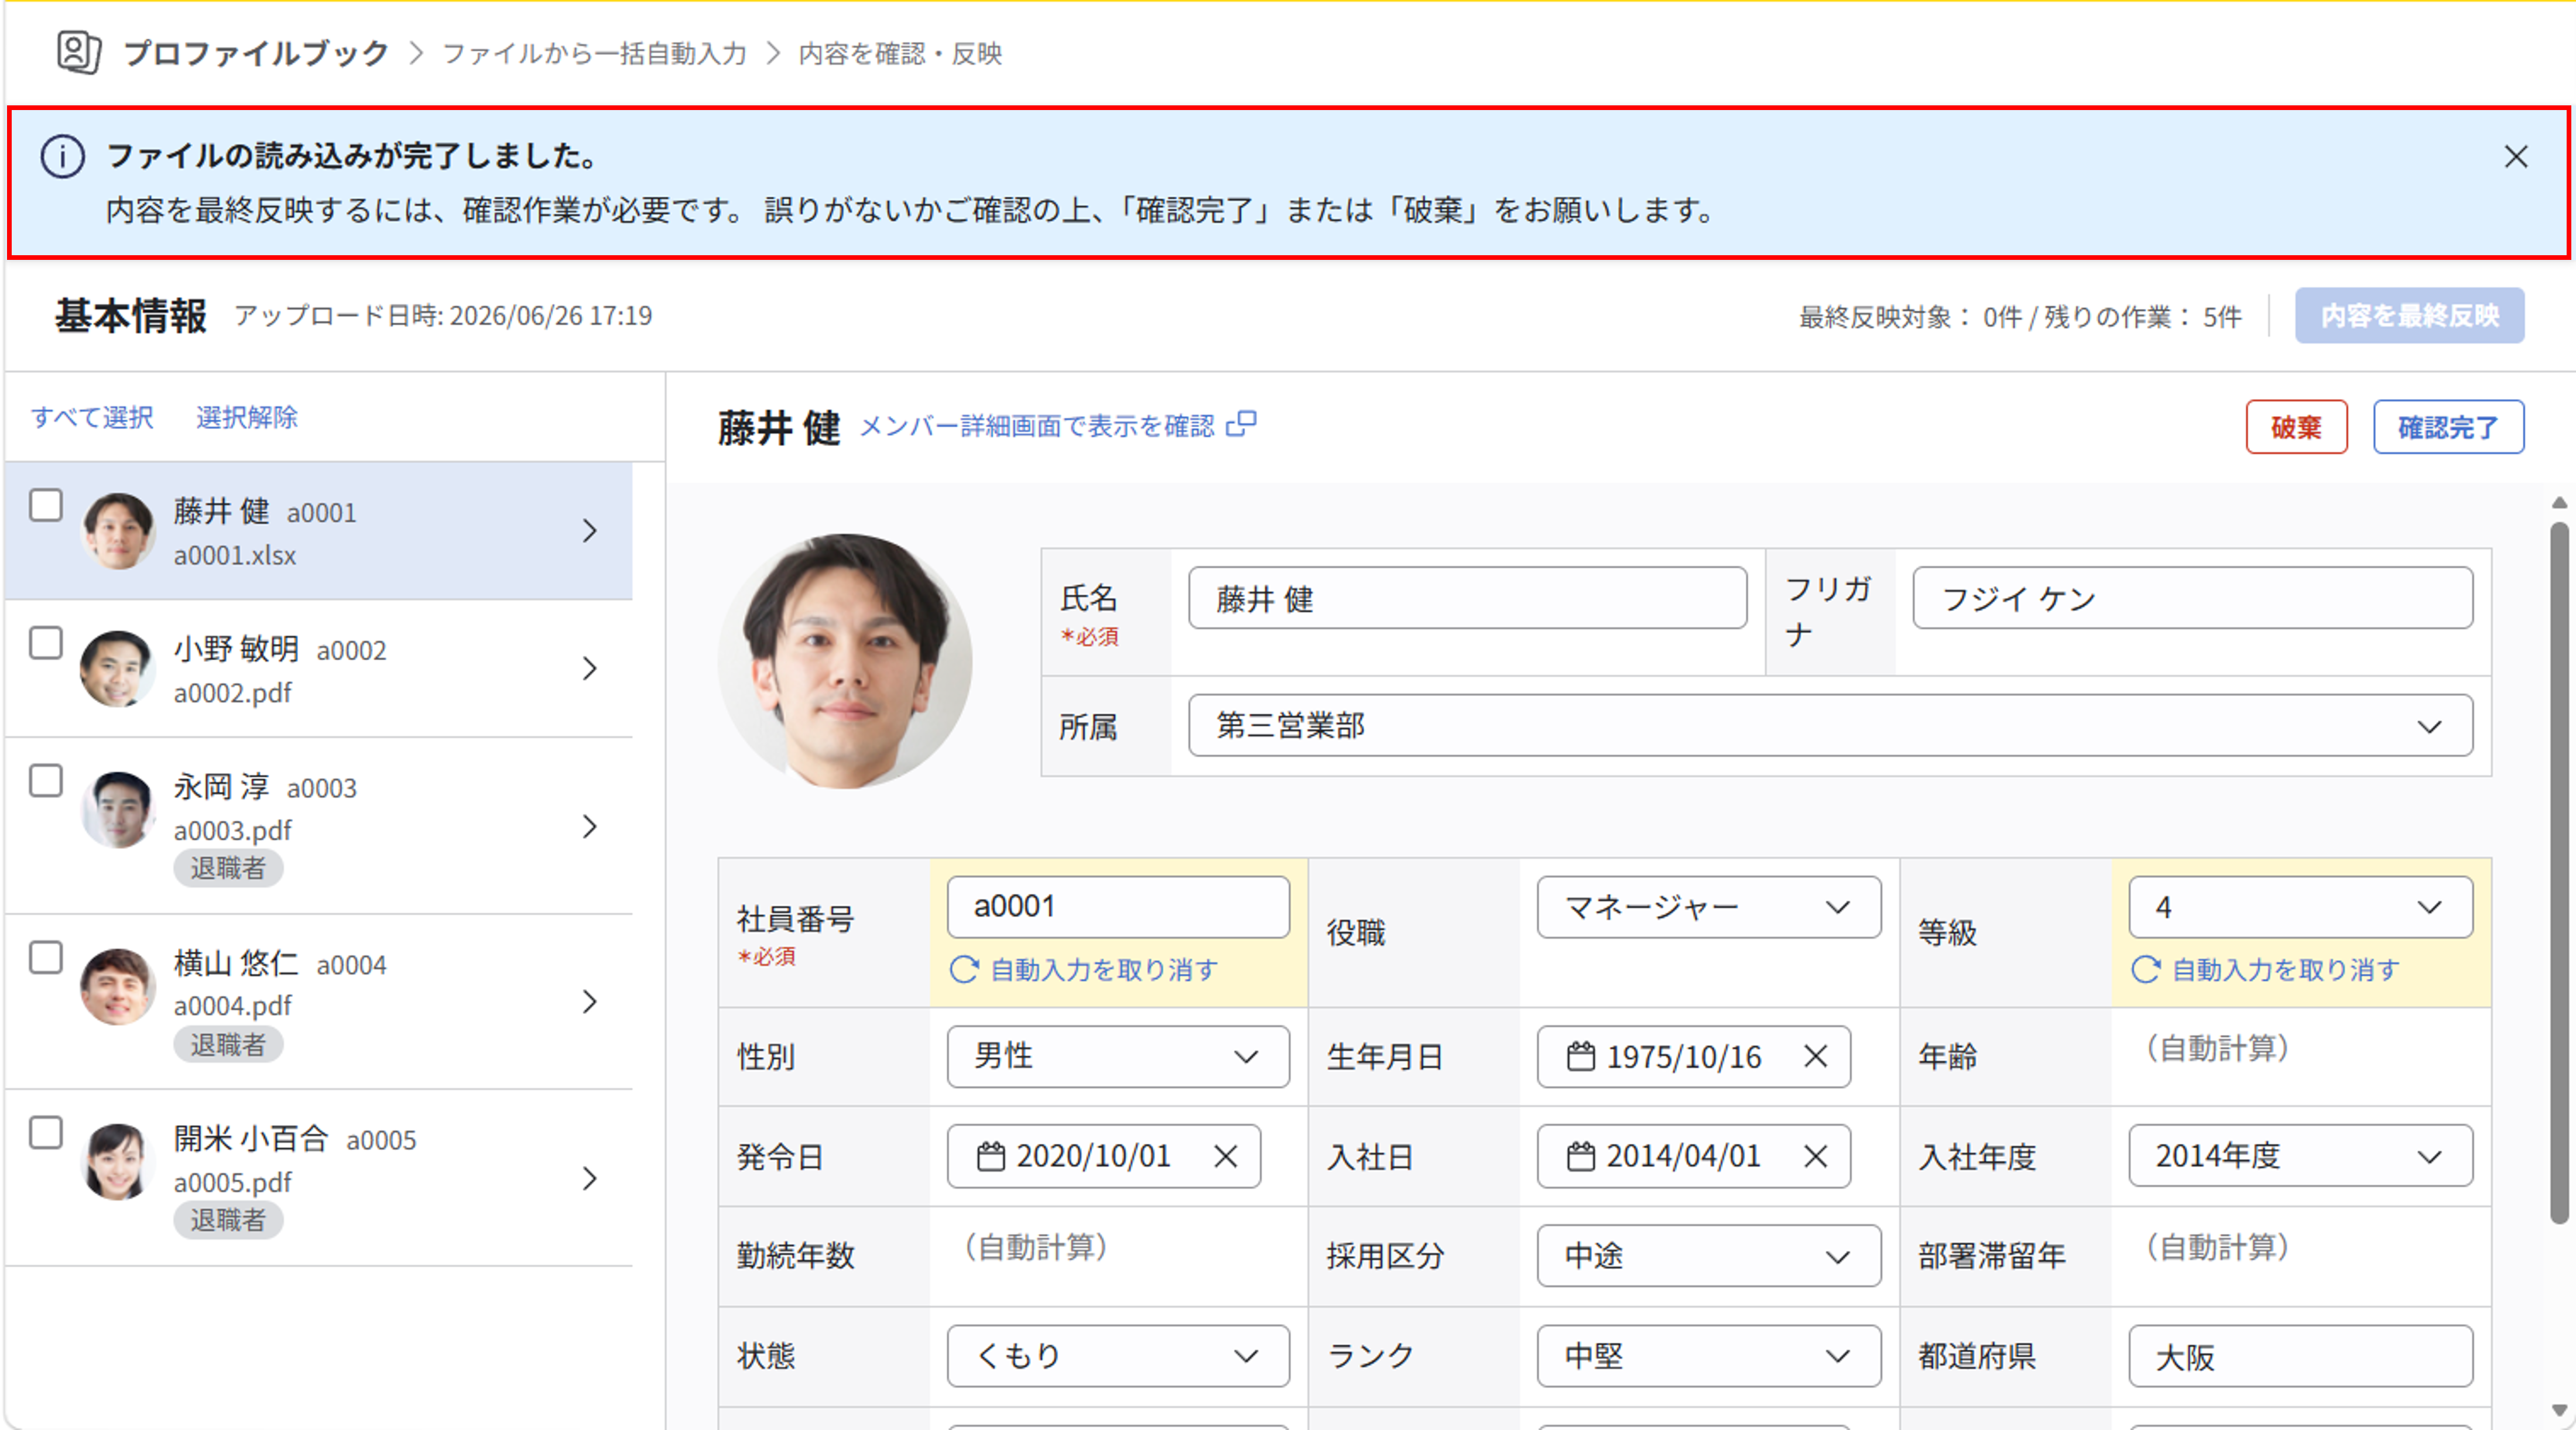Click the 都道府県 input showing 大阪
Viewport: 2576px width, 1430px height.
point(2300,1356)
